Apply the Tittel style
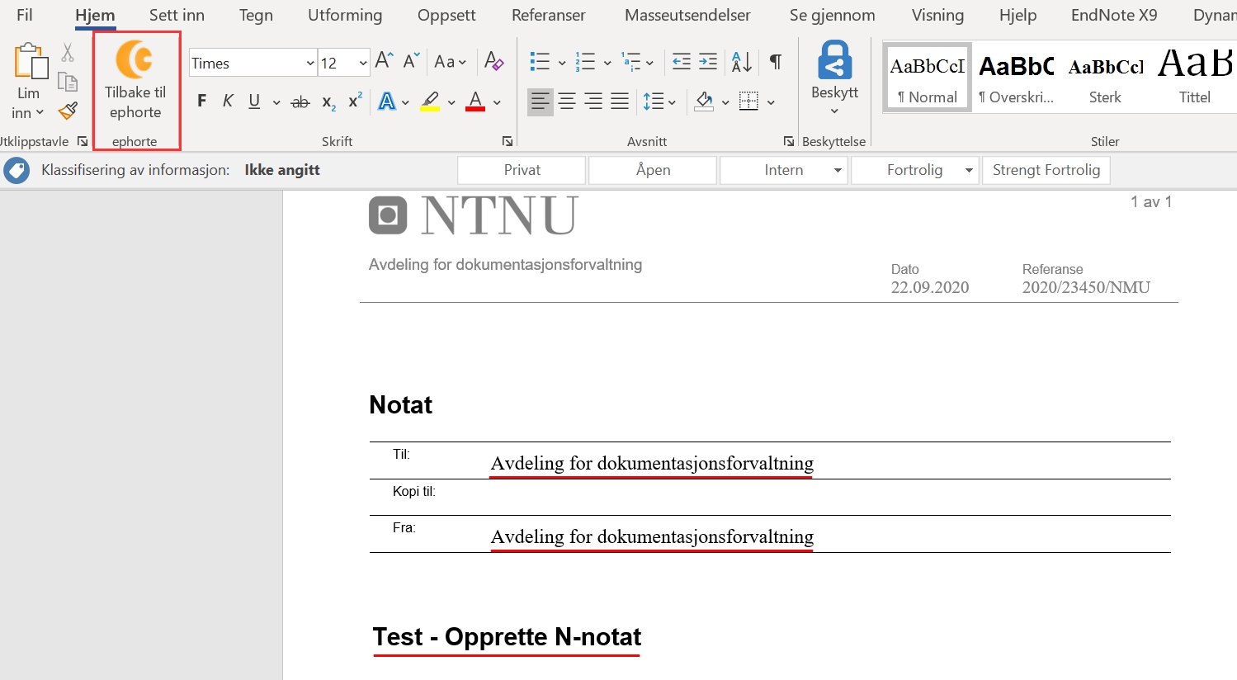Image resolution: width=1237 pixels, height=680 pixels. (1194, 78)
